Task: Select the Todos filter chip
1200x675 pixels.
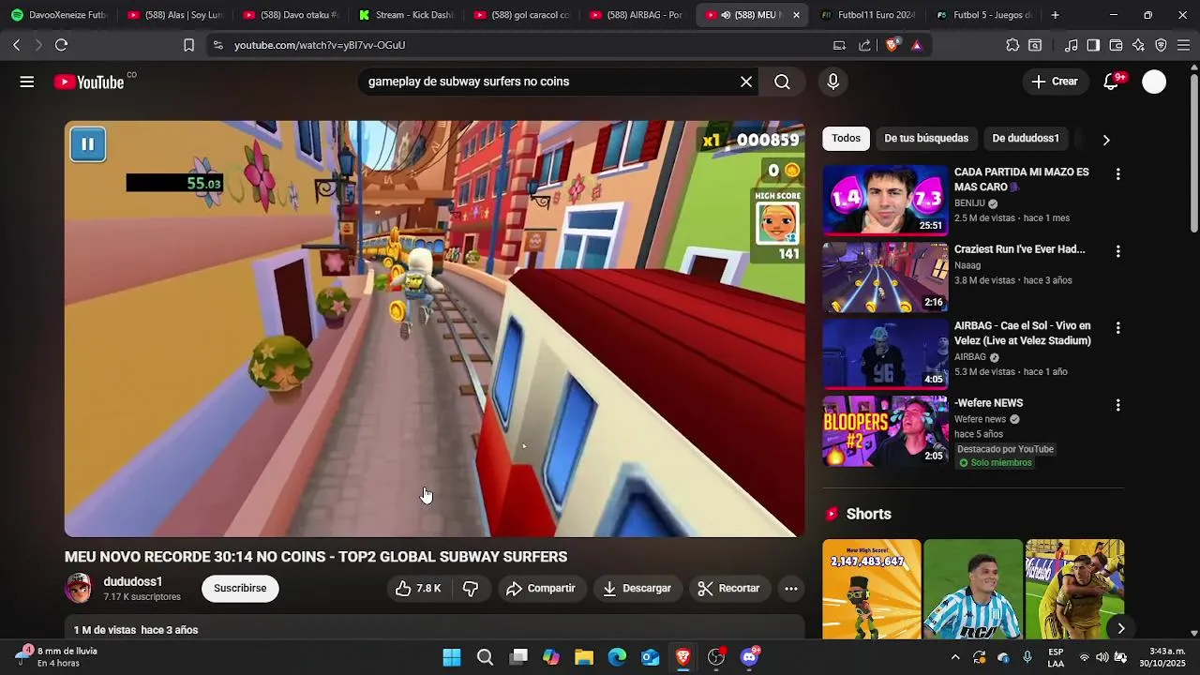Action: [x=846, y=139]
